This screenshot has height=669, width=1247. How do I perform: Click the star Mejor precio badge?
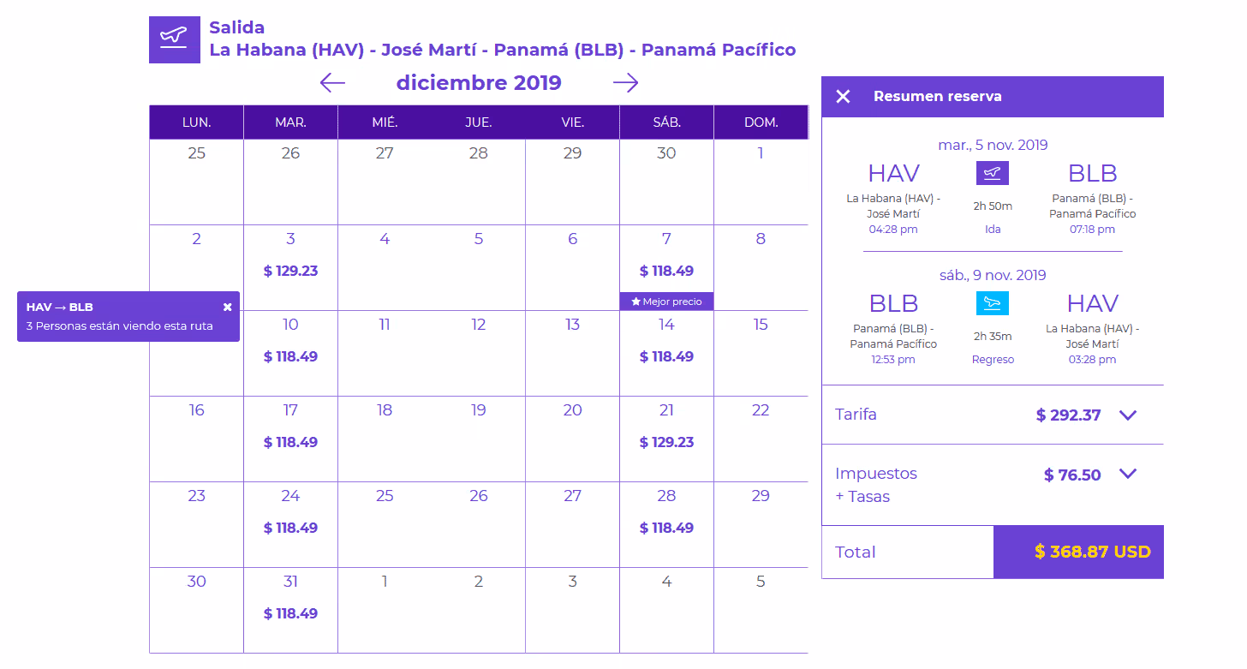pyautogui.click(x=666, y=302)
